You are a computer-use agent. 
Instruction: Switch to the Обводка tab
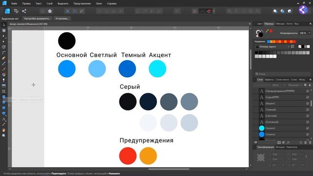tap(280, 24)
